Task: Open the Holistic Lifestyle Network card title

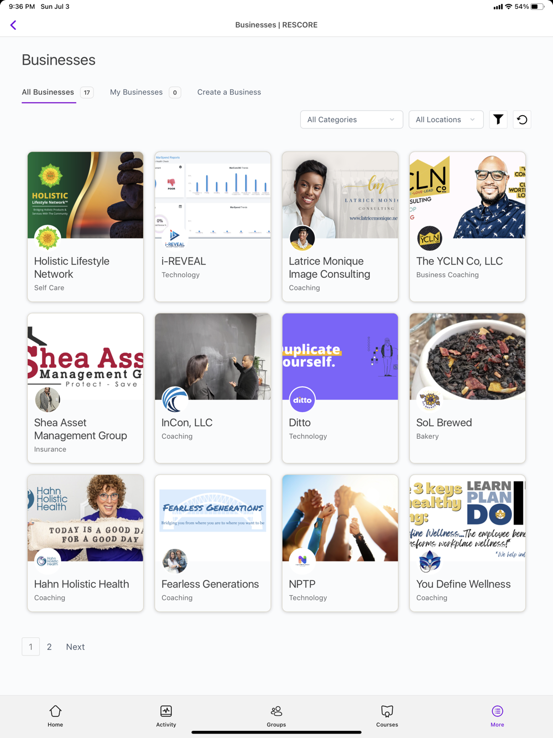Action: pos(72,268)
